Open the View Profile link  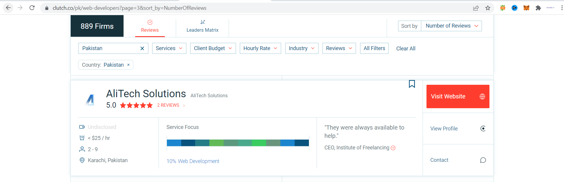pos(444,129)
